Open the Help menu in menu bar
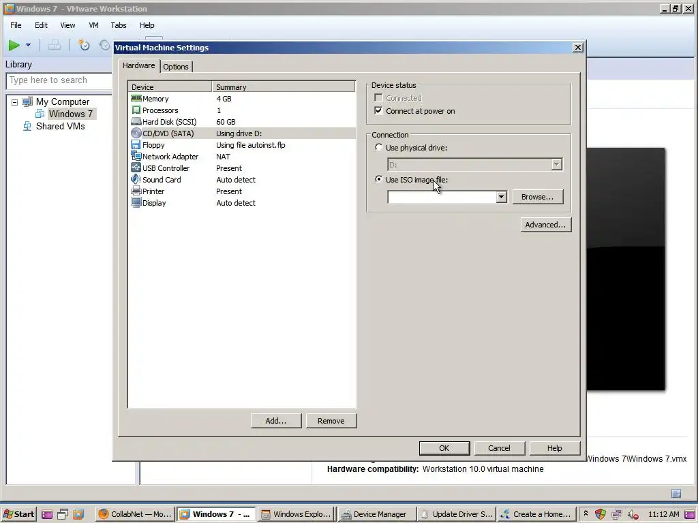Image resolution: width=698 pixels, height=523 pixels. pyautogui.click(x=147, y=25)
